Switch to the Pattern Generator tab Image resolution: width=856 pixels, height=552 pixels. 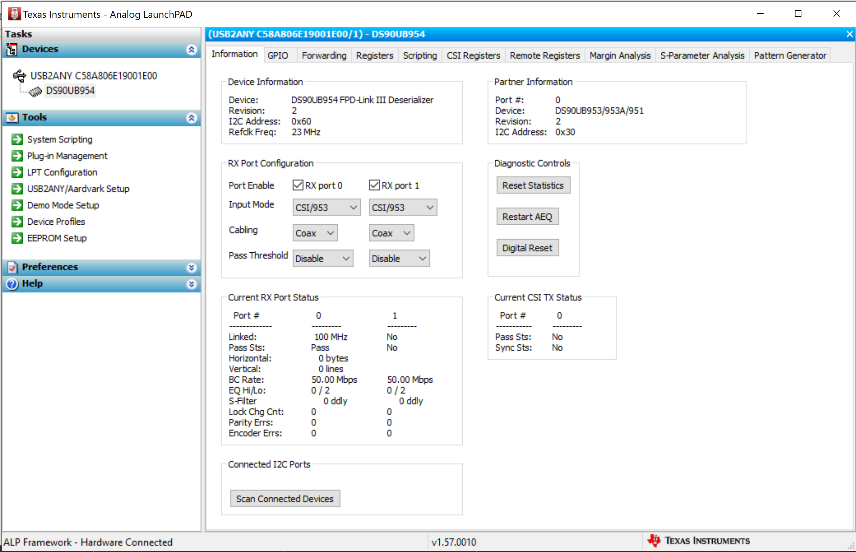790,56
